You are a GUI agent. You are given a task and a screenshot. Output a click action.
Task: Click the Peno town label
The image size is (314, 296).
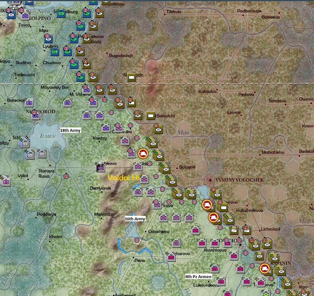140,261
